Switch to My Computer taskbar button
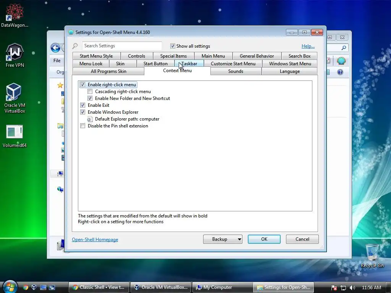Viewport: 391px width, 293px height. (223, 287)
